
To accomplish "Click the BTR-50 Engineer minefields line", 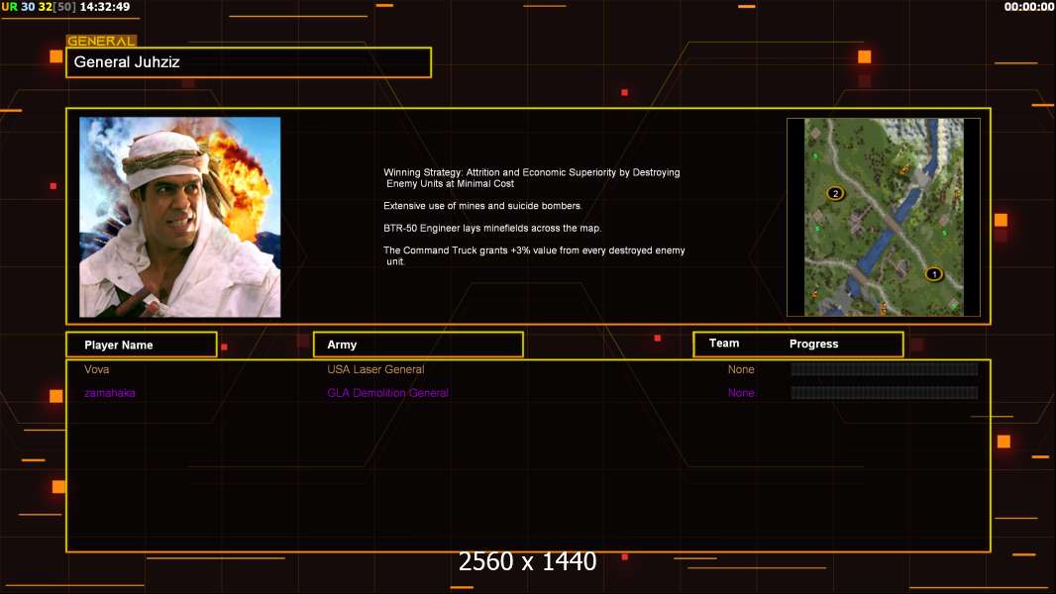I will (492, 228).
